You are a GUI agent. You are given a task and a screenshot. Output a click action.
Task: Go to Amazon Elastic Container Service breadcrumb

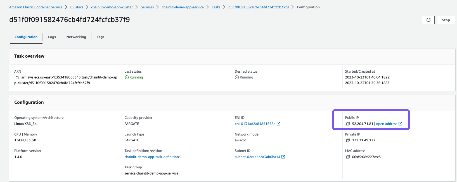pos(36,7)
